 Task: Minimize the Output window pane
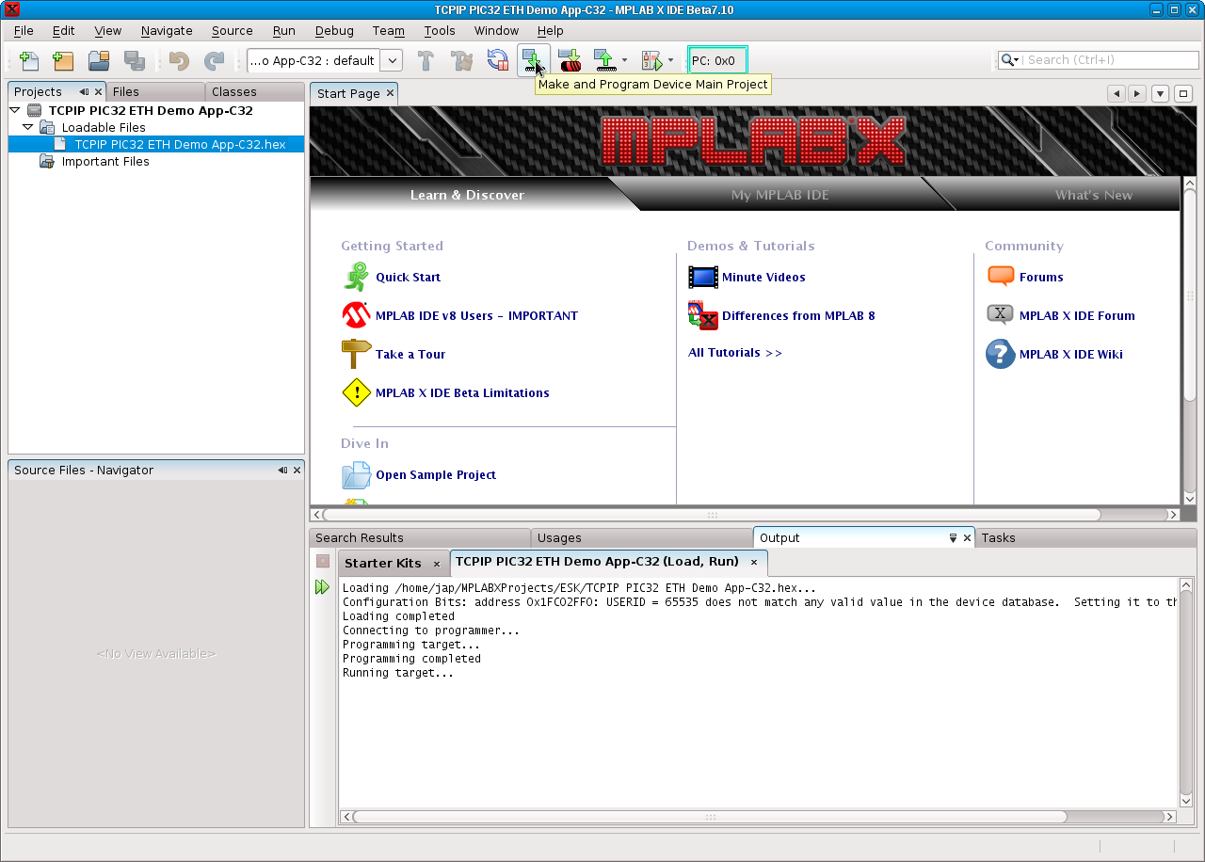click(x=953, y=538)
